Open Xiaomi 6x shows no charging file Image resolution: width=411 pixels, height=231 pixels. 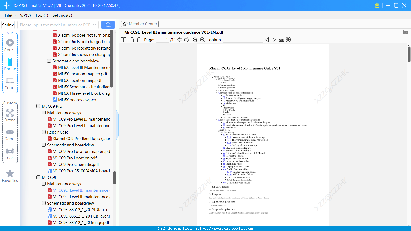click(84, 54)
